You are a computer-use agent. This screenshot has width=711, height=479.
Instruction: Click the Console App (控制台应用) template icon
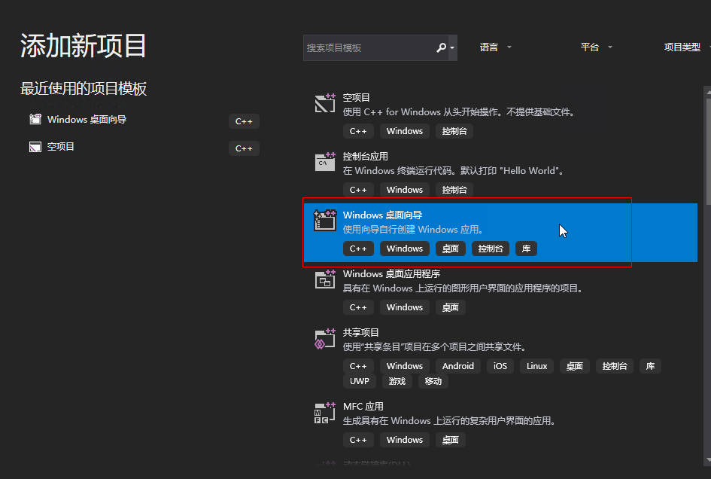pos(325,162)
